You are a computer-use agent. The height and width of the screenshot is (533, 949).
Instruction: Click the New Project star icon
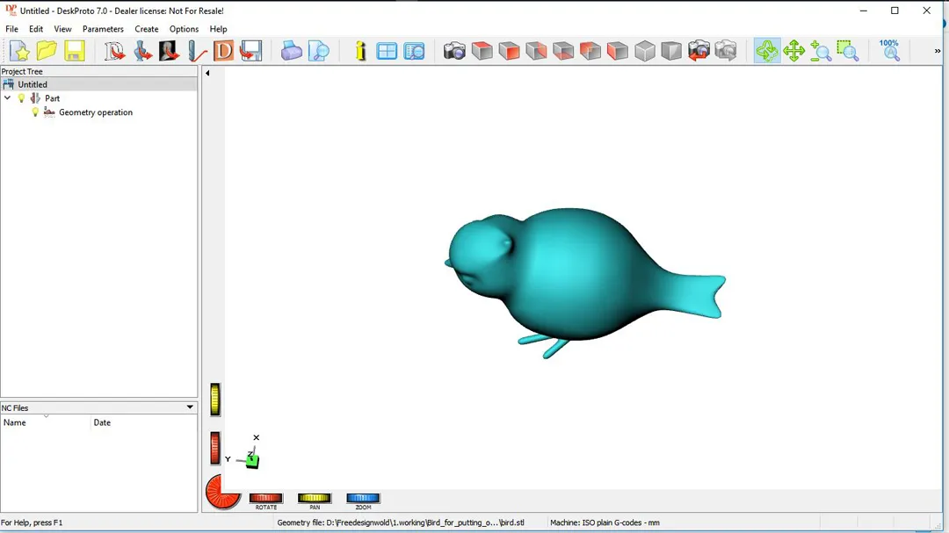(19, 51)
